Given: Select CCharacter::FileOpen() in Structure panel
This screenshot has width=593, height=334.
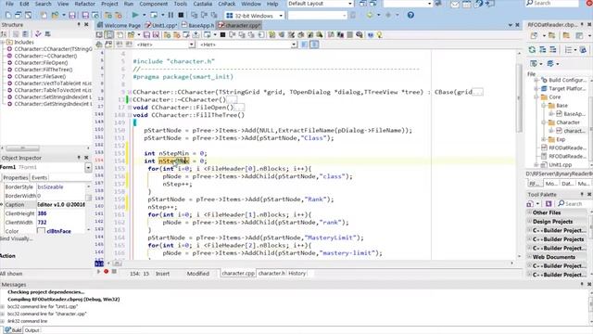Looking at the screenshot, I should [41, 63].
